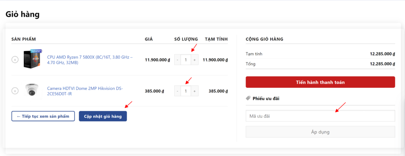Click the TẠM TÍNH column header
This screenshot has height=156, width=405.
tap(216, 39)
